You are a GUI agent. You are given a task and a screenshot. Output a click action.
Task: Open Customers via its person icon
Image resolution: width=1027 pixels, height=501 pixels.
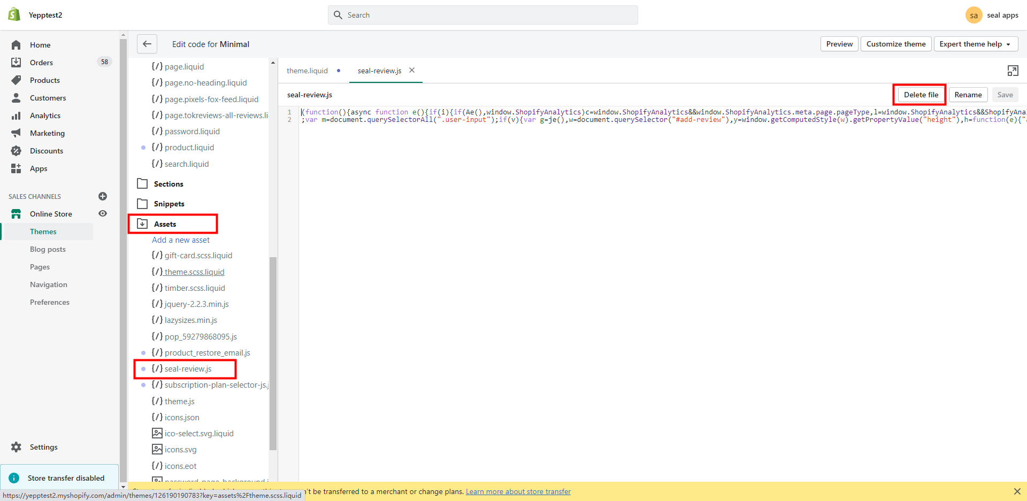tap(16, 98)
